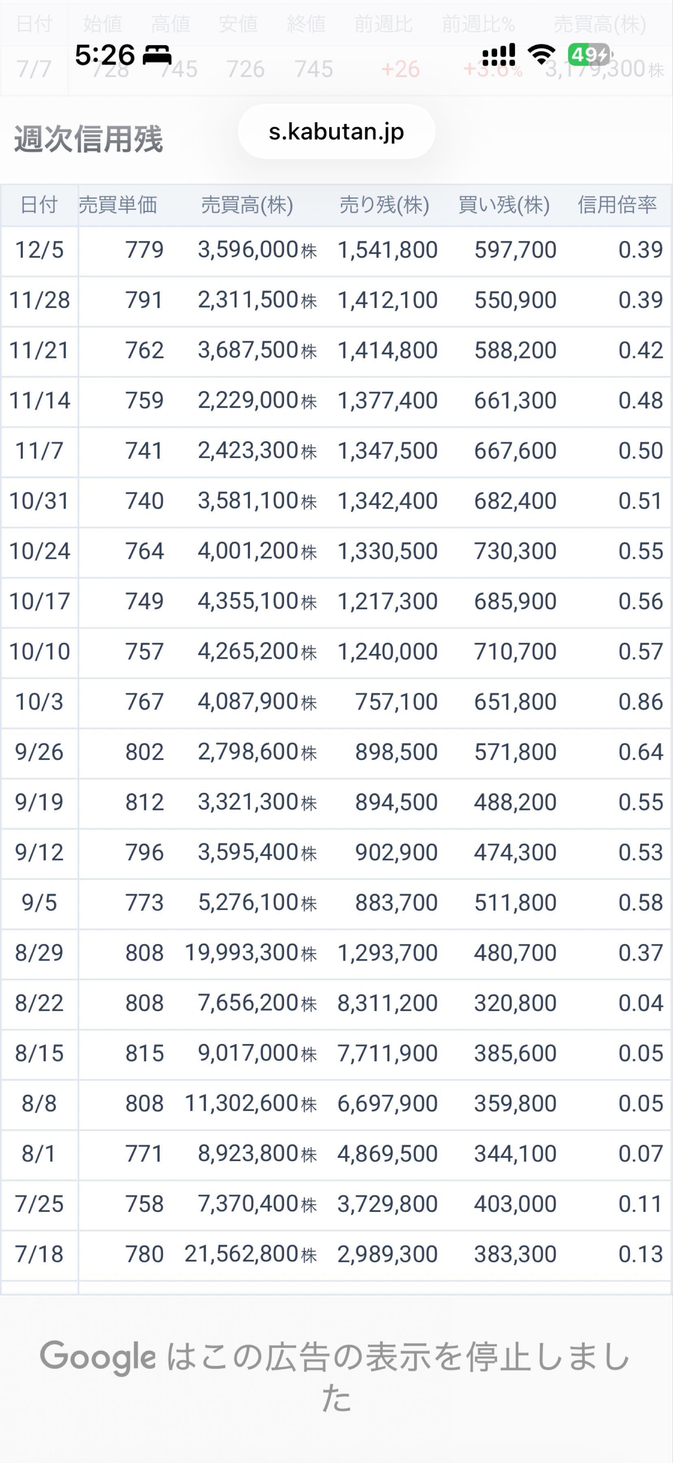Select the 7/18 row with 21,562,800 volume
The height and width of the screenshot is (1463, 673).
coord(336,1254)
